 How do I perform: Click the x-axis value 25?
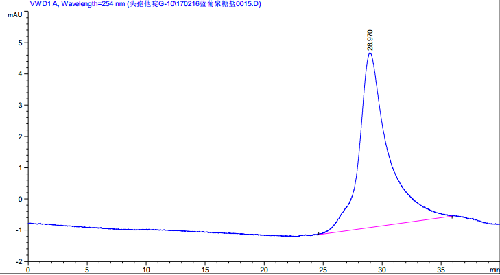323,270
